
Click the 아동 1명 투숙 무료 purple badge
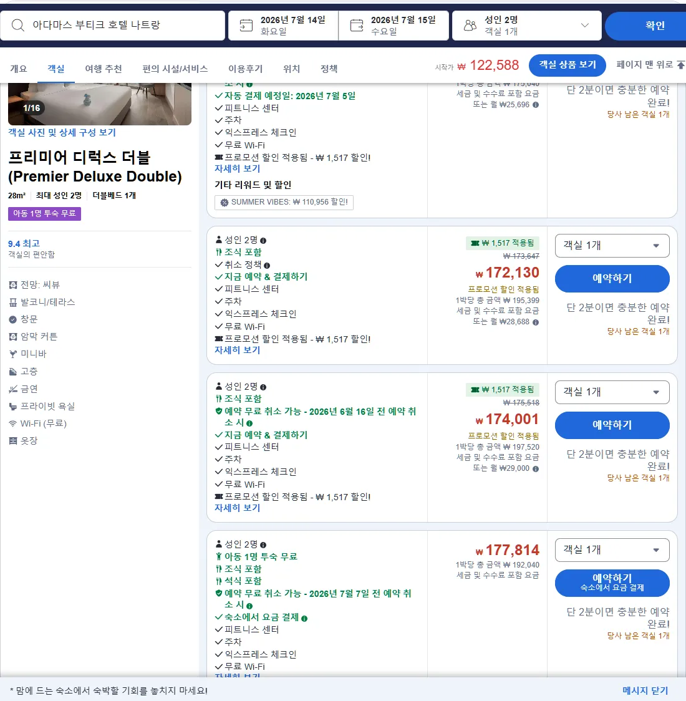44,214
